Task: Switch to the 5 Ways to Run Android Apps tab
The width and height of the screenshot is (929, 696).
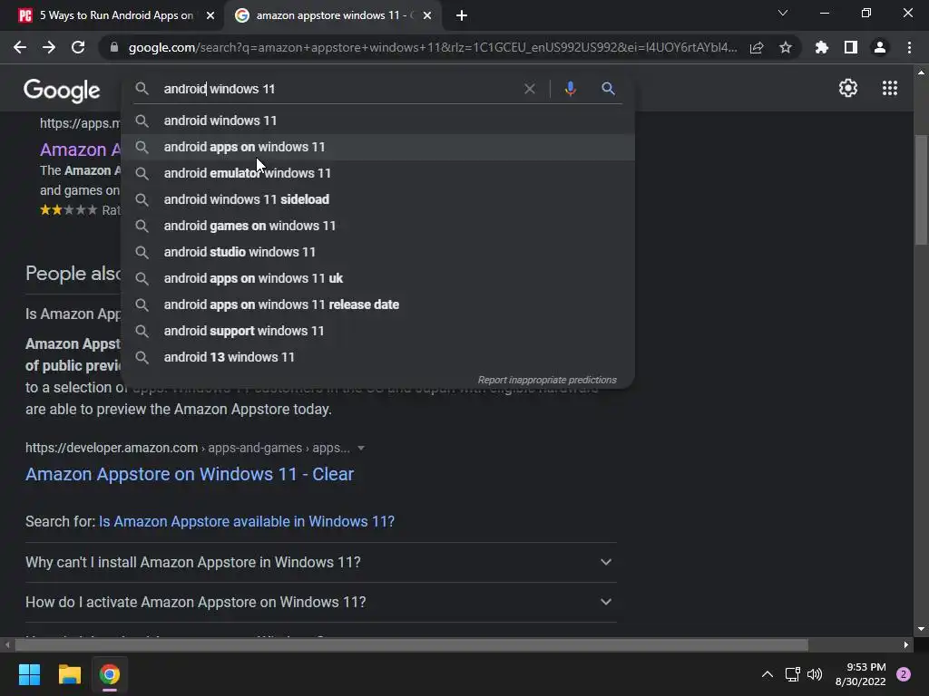Action: tap(116, 16)
